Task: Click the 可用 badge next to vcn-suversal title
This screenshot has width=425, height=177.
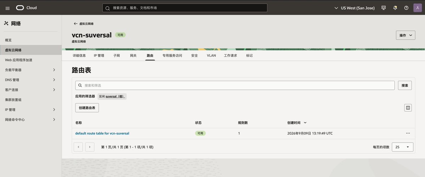Action: (121, 35)
